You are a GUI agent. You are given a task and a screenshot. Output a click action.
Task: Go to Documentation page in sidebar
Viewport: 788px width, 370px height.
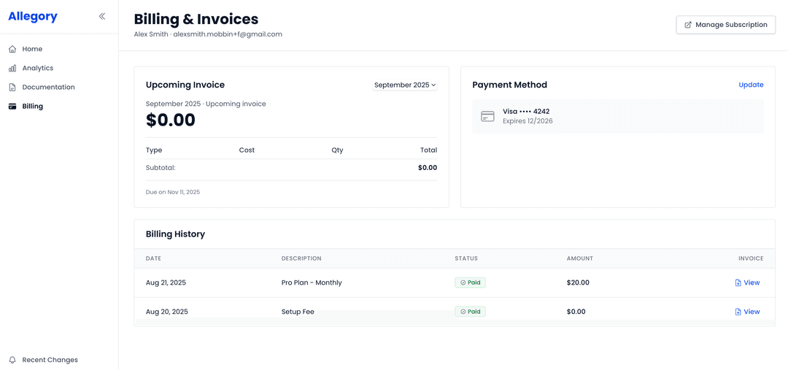click(48, 87)
